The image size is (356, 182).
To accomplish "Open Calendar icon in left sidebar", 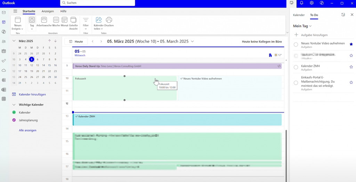I will point(3,22).
